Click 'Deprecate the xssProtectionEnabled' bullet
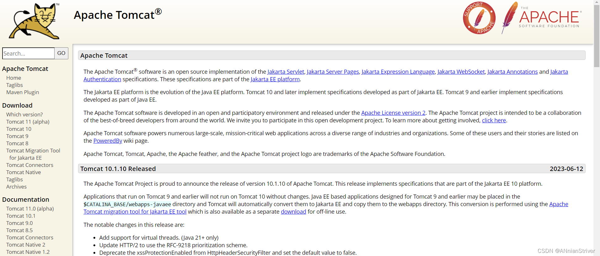Screen dimensions: 600x256 tap(228, 253)
